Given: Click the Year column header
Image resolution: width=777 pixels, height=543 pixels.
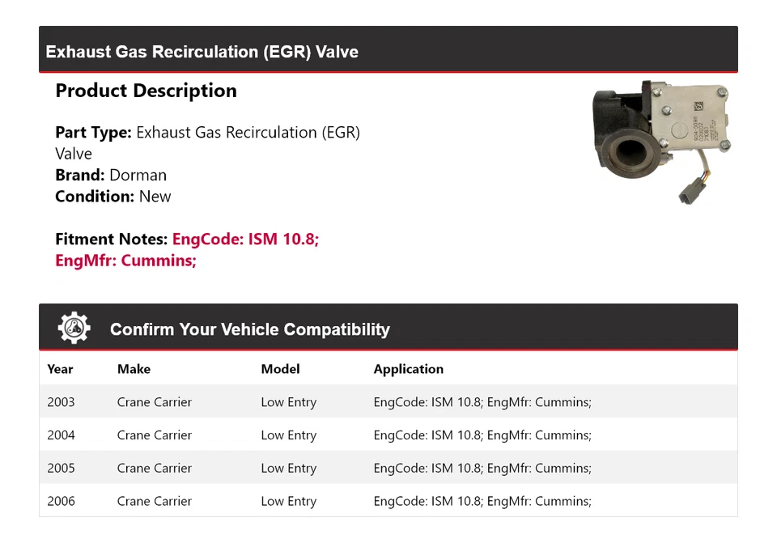Looking at the screenshot, I should click(x=60, y=369).
